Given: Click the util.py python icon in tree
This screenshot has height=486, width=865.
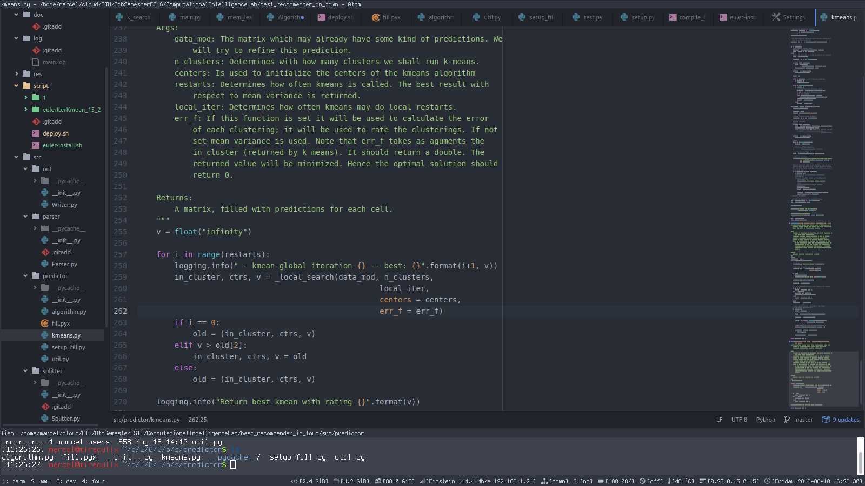Looking at the screenshot, I should (x=45, y=359).
